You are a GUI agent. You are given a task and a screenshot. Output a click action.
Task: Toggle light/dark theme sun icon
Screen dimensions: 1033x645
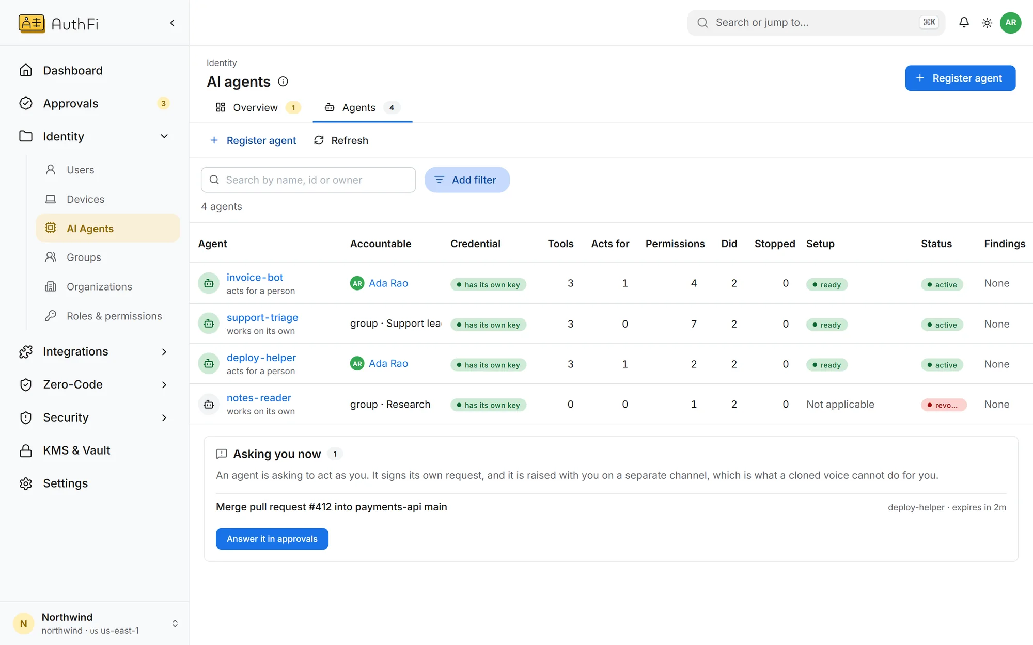pyautogui.click(x=987, y=23)
